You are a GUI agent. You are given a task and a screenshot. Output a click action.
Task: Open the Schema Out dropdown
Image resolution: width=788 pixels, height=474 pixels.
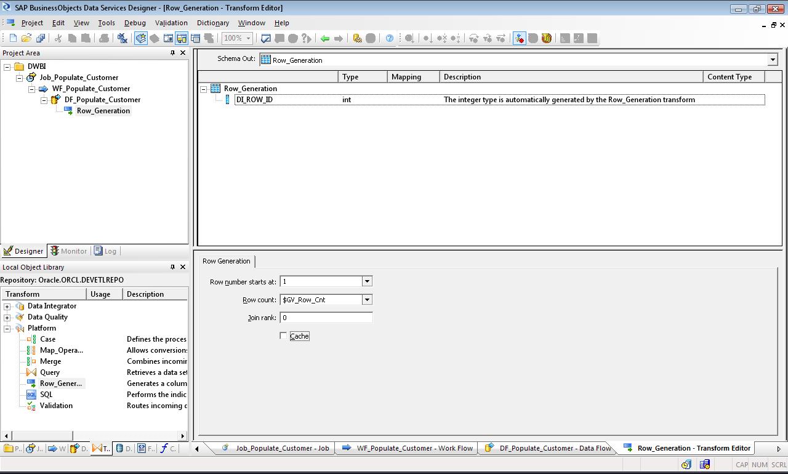773,60
